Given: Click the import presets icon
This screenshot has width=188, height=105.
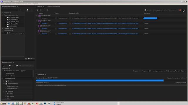Looking at the screenshot, I should pyautogui.click(x=17, y=66).
